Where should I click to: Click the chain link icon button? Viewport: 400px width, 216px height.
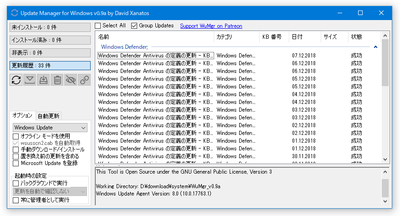[x=84, y=80]
